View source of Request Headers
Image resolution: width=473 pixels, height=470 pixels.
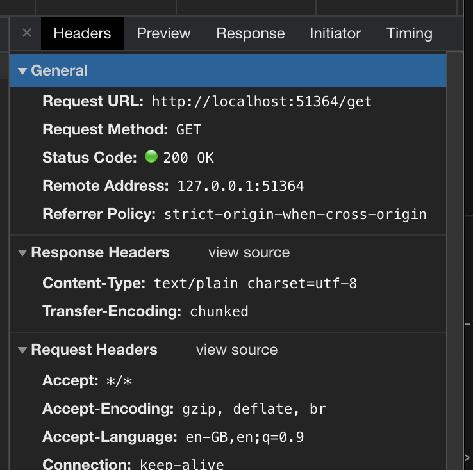pos(236,350)
